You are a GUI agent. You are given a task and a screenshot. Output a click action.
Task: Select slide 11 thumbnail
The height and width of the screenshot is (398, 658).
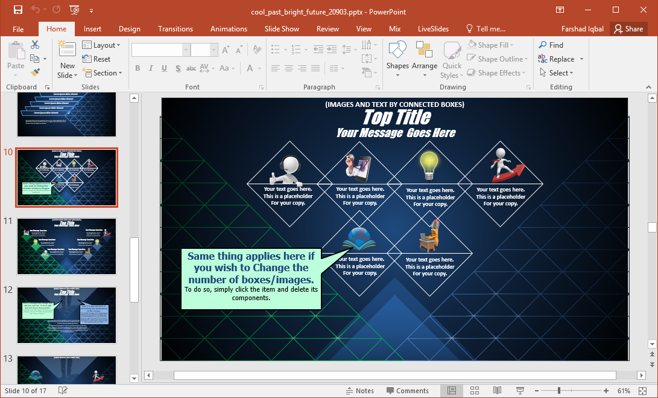(x=67, y=246)
